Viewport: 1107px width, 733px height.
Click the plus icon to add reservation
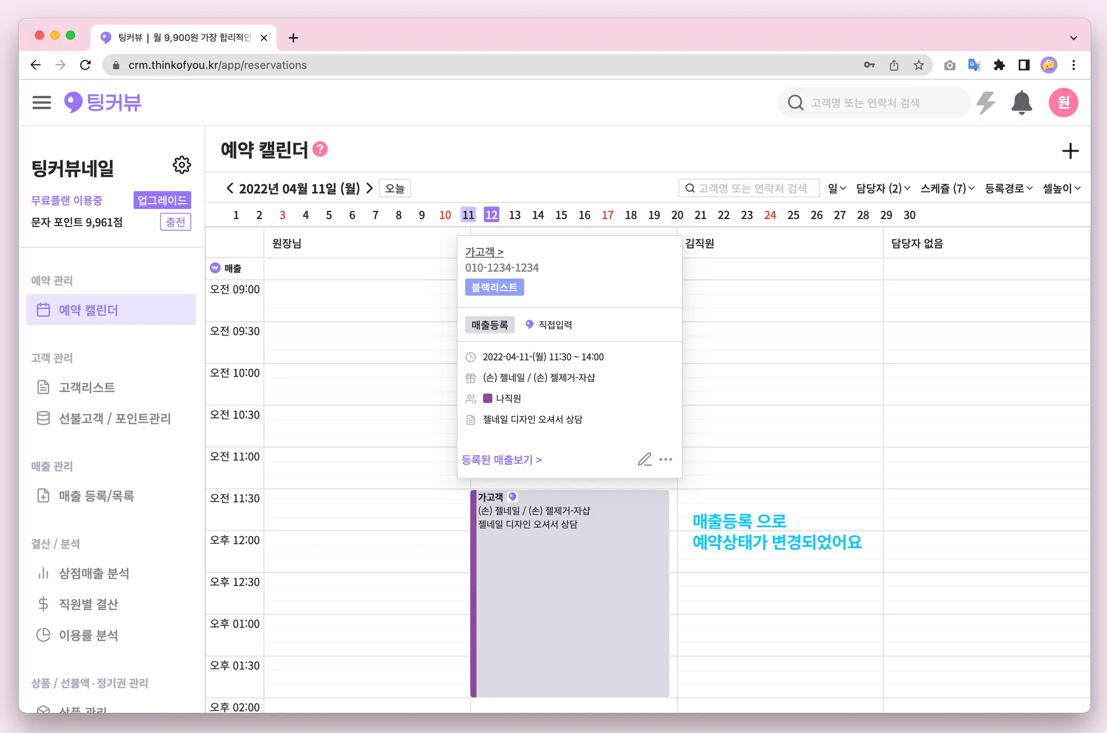(1070, 151)
